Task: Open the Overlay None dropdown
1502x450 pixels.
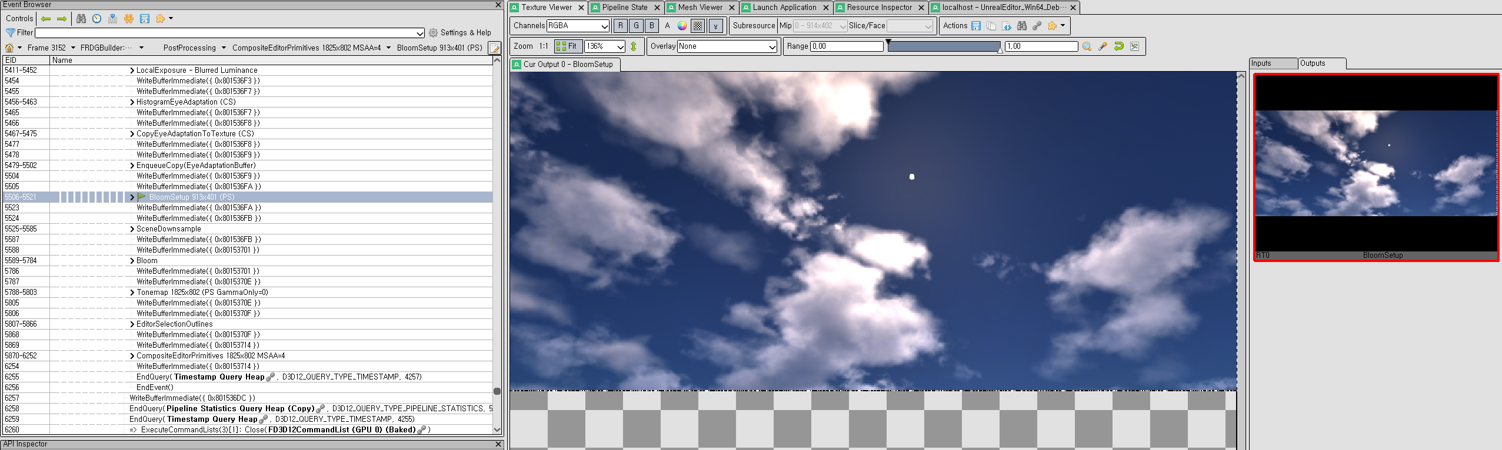Action: [727, 46]
